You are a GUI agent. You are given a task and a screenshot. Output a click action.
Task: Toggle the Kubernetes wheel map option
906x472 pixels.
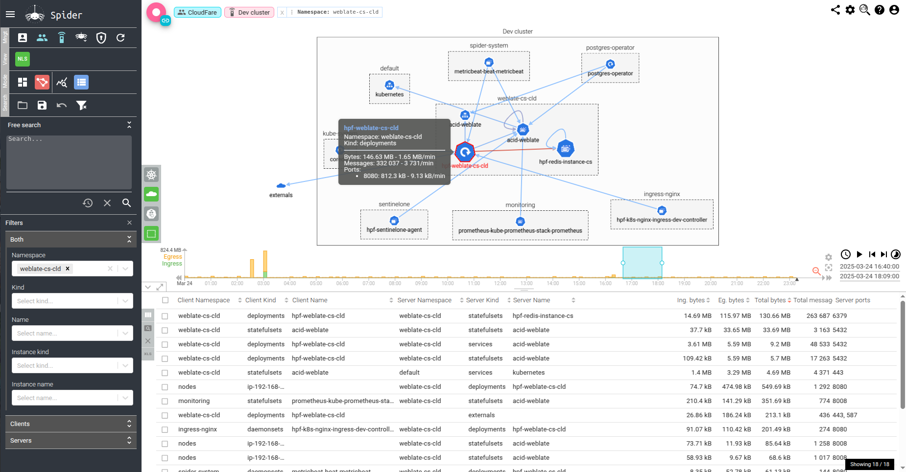click(152, 175)
